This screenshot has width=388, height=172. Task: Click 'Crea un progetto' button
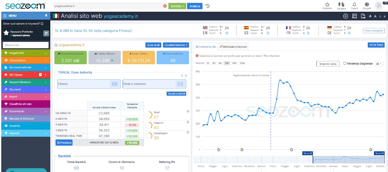pyautogui.click(x=374, y=30)
